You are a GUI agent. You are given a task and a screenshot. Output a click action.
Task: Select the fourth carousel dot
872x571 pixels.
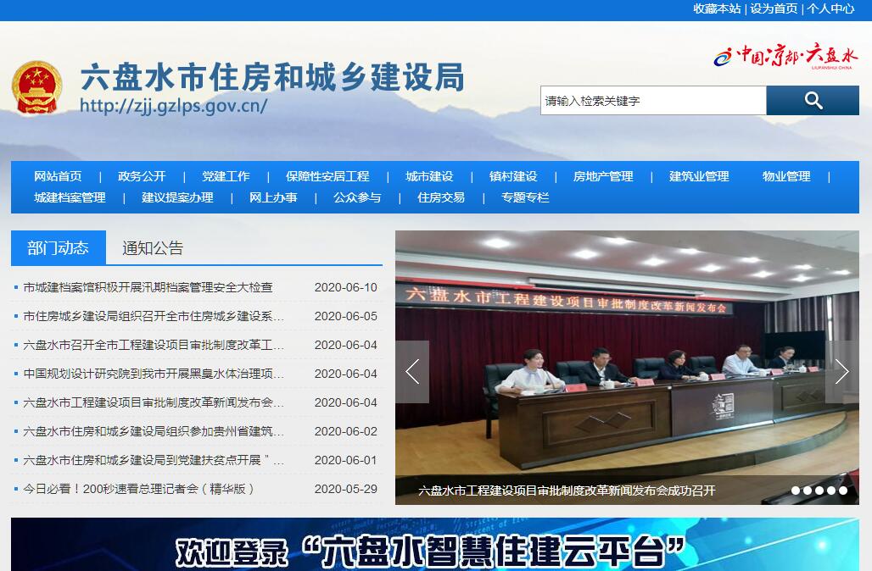(x=831, y=491)
